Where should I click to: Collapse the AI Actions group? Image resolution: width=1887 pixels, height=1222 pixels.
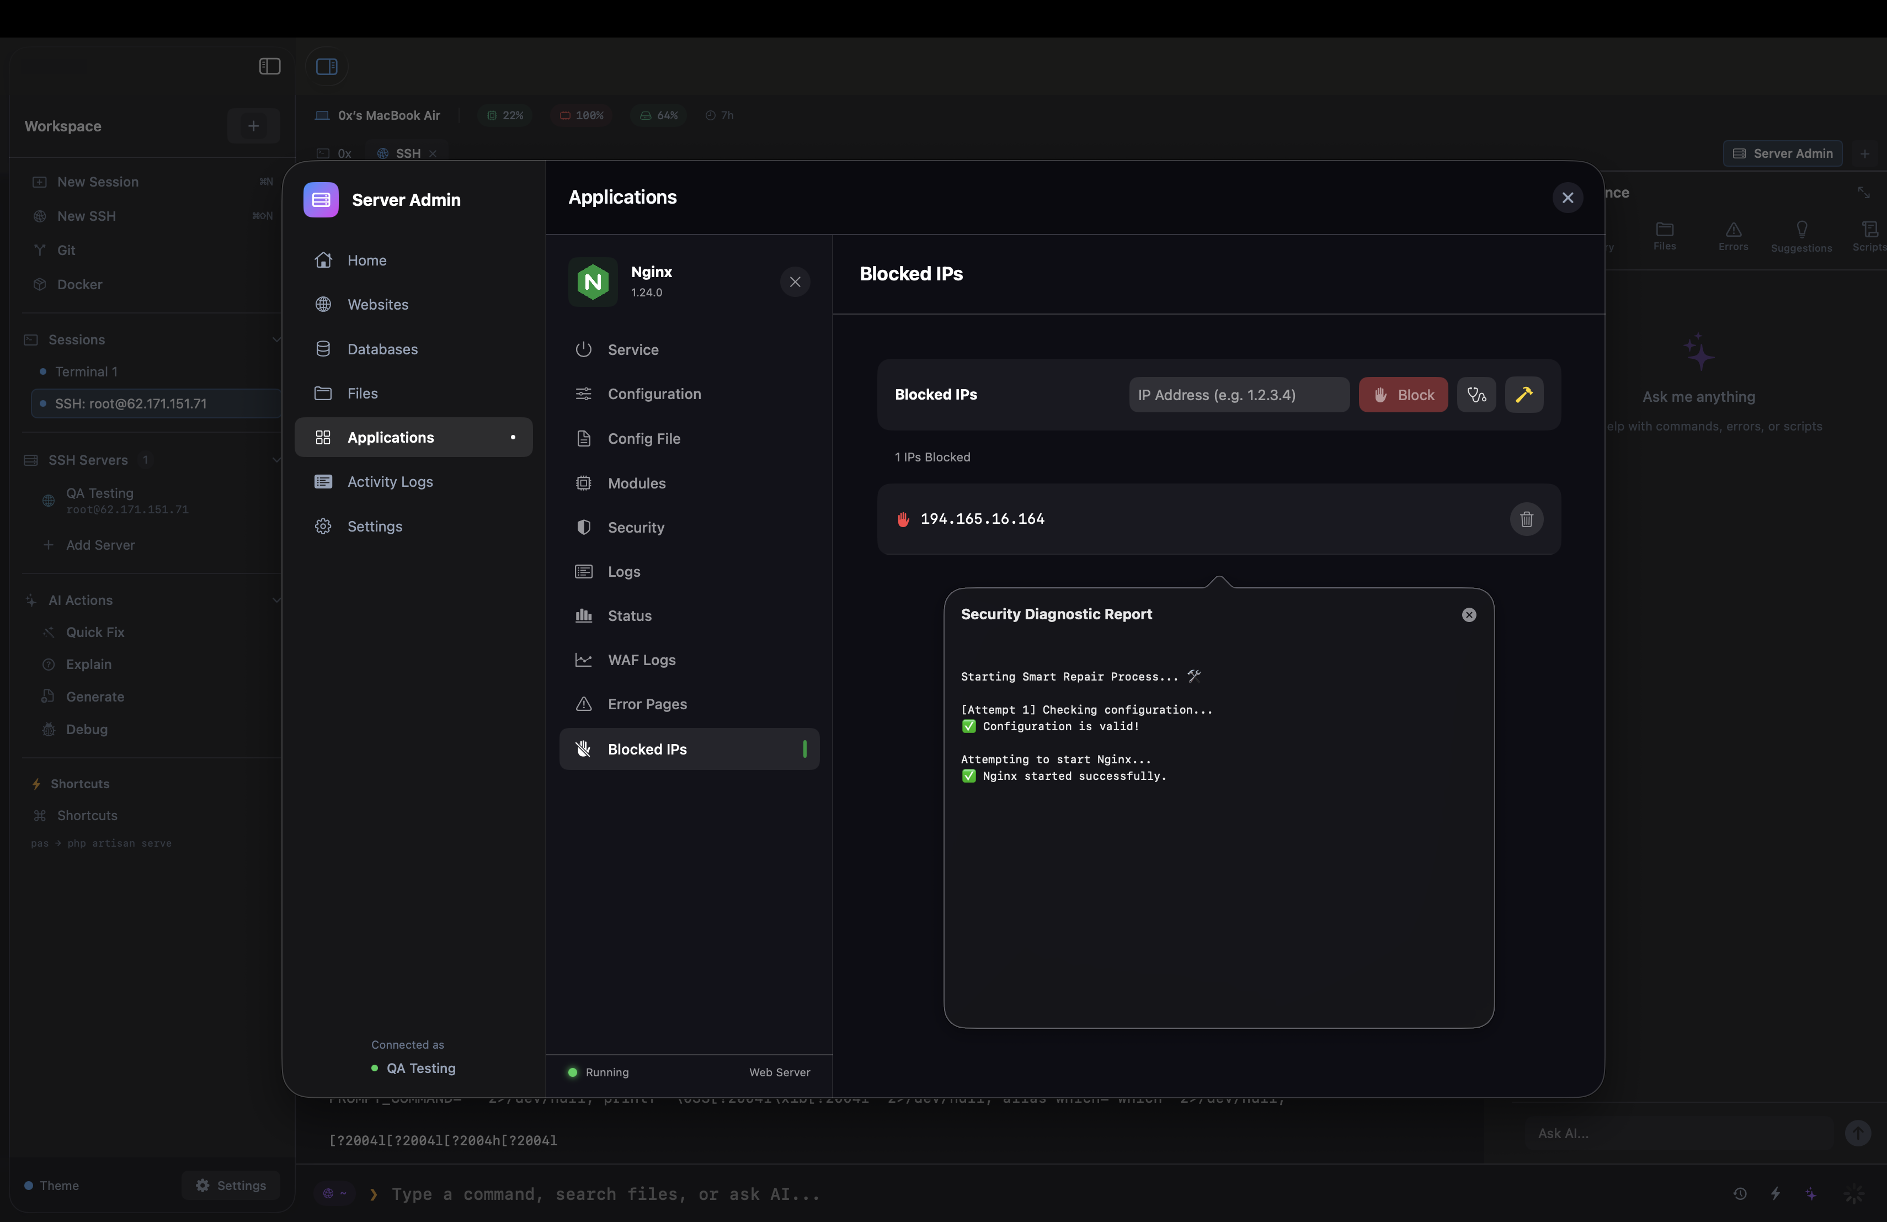(276, 601)
